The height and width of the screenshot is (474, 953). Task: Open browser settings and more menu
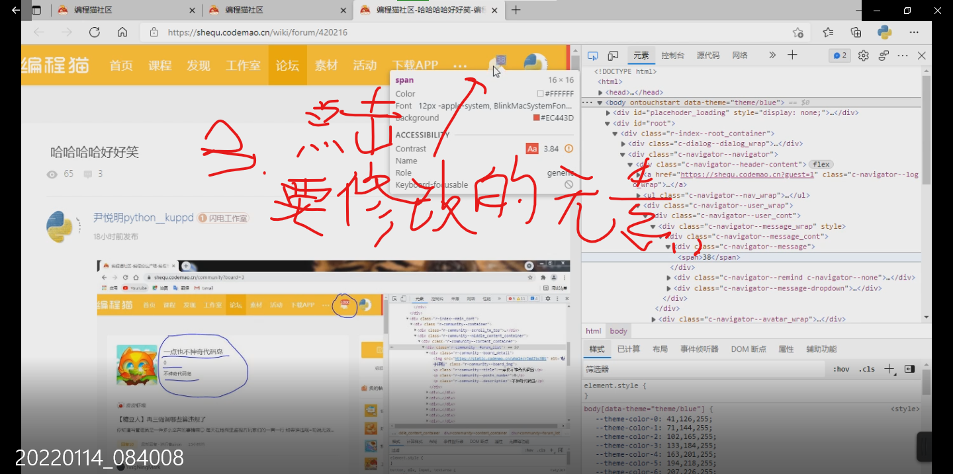[x=914, y=32]
